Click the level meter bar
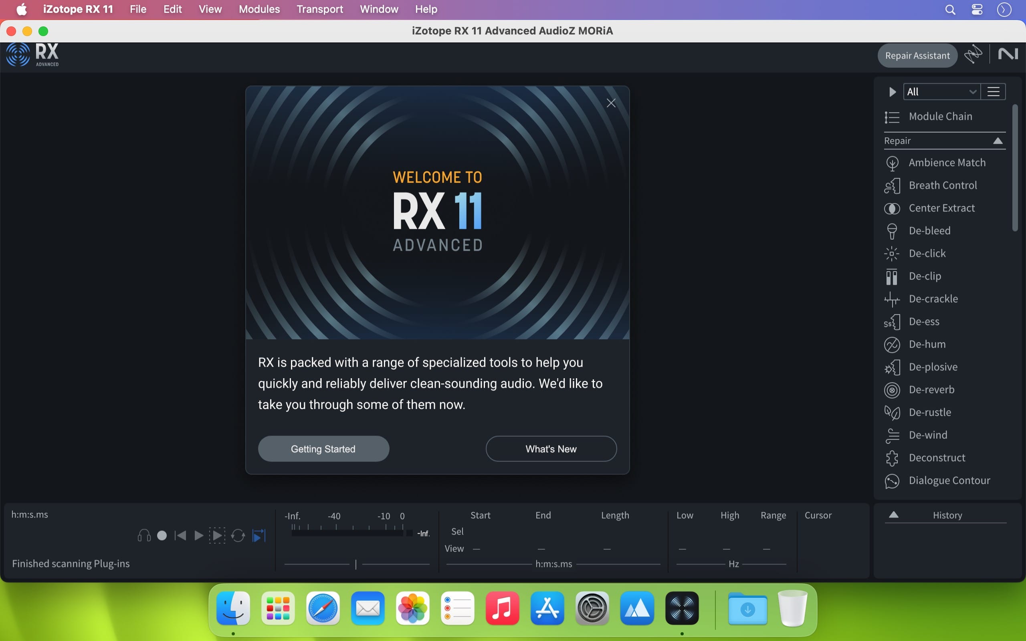The image size is (1026, 641). pyautogui.click(x=347, y=533)
